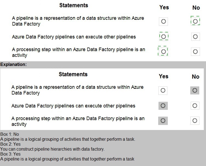This screenshot has width=206, height=166.
Task: Click the 'Statements' header inside the Explanation panel
Action: tap(73, 74)
